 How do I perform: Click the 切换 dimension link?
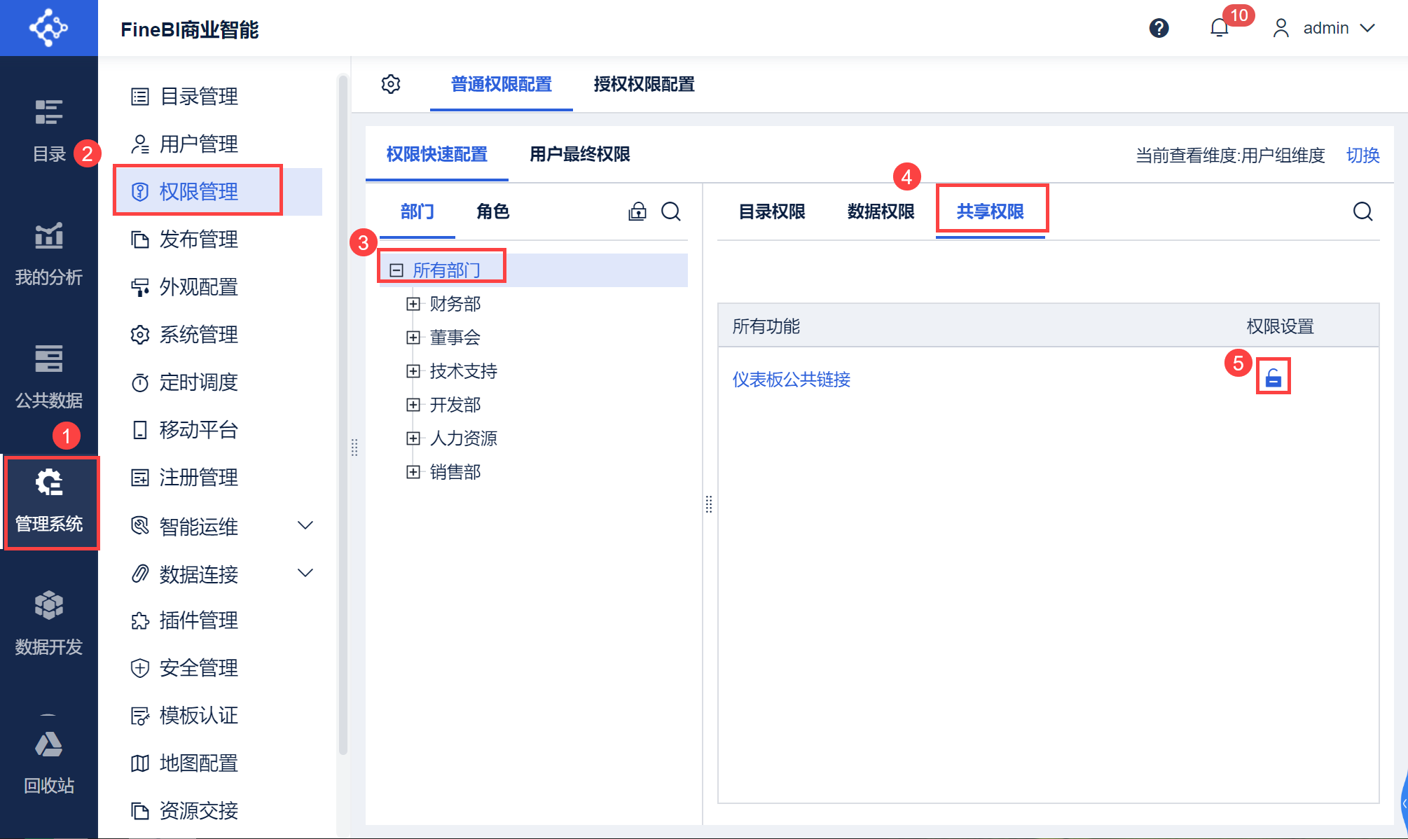point(1362,155)
